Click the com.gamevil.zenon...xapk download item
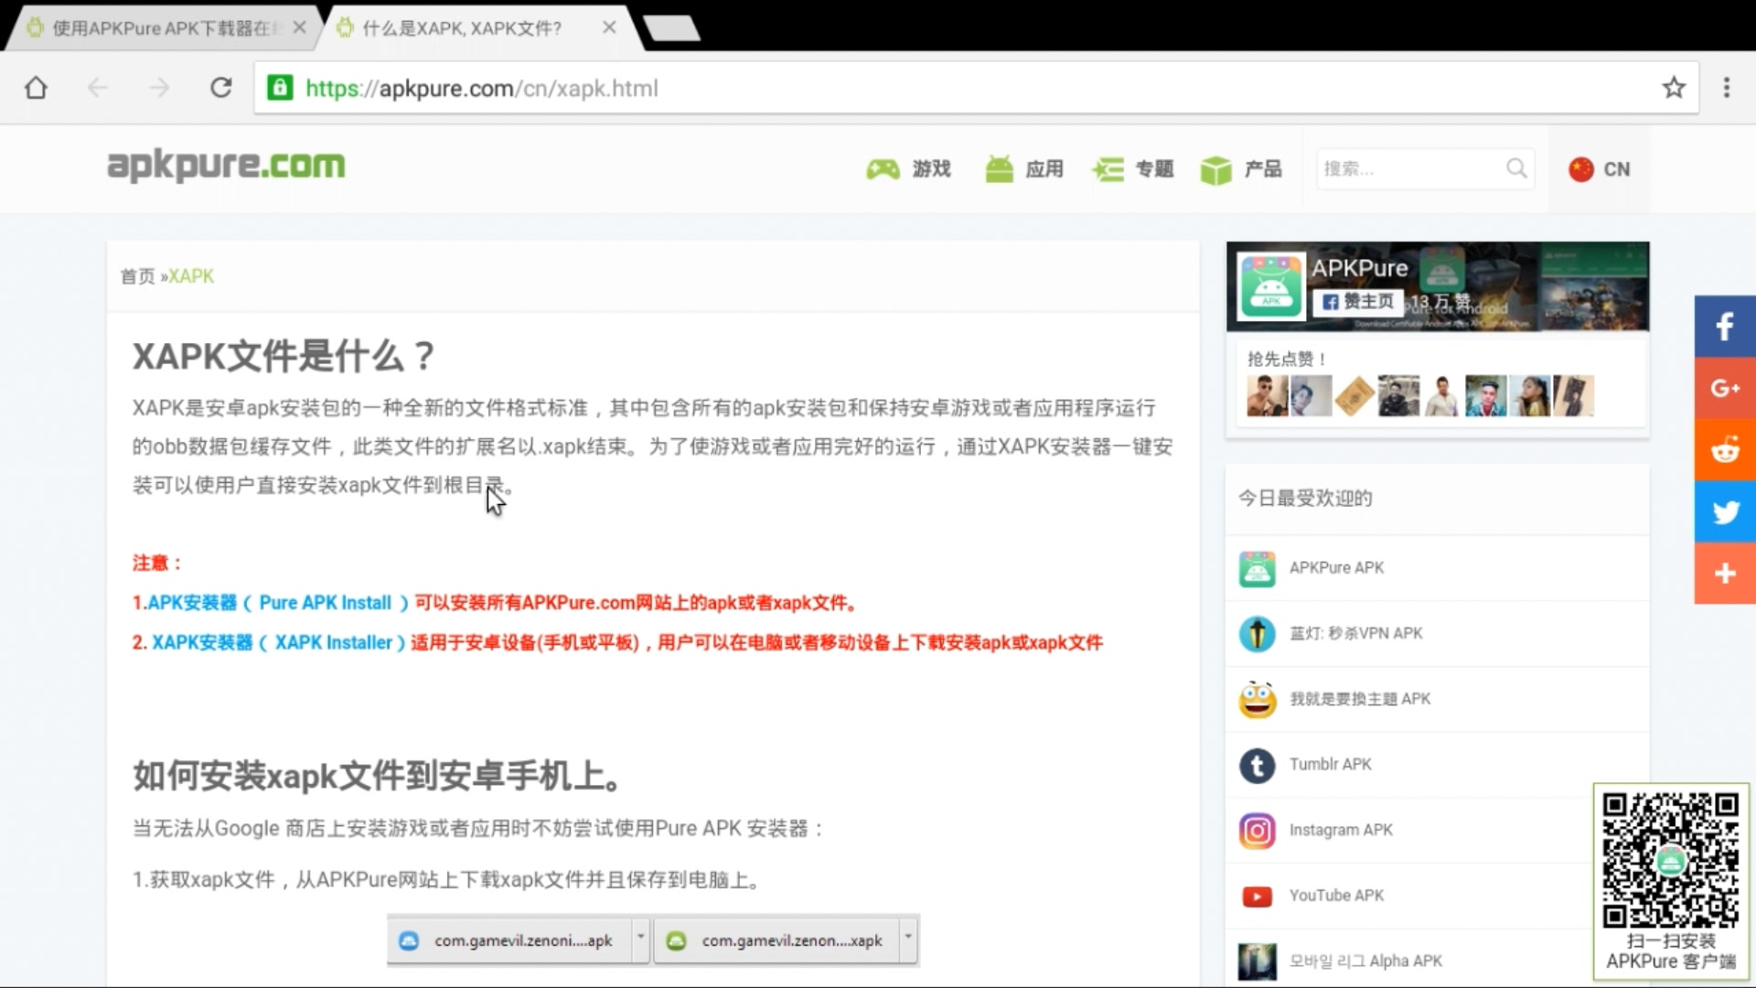Image resolution: width=1756 pixels, height=988 pixels. (777, 940)
